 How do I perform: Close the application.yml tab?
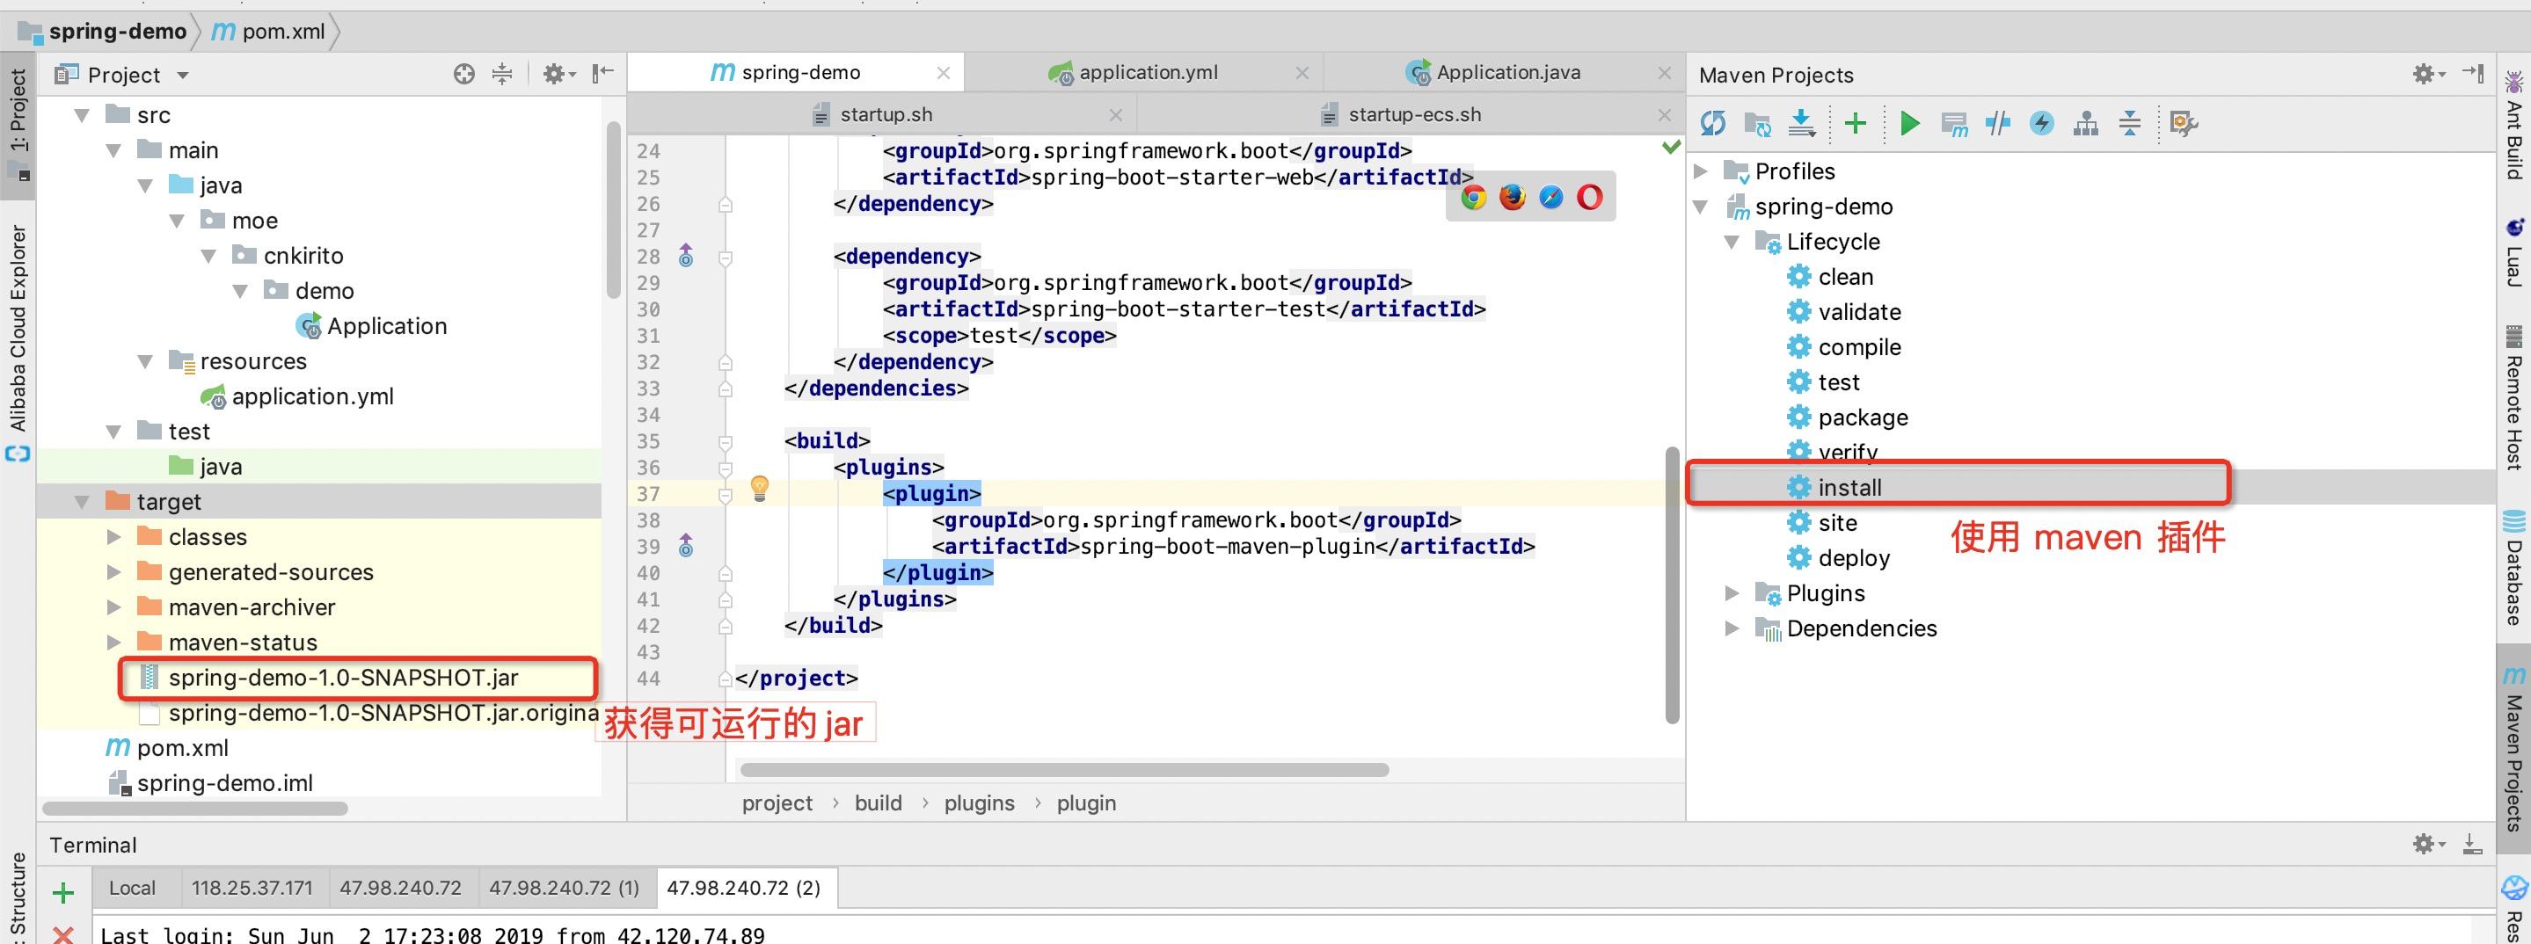coord(1302,73)
